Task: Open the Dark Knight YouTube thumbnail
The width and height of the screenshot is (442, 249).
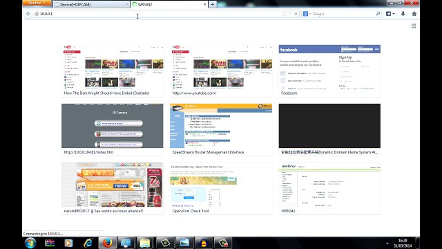Action: point(112,71)
